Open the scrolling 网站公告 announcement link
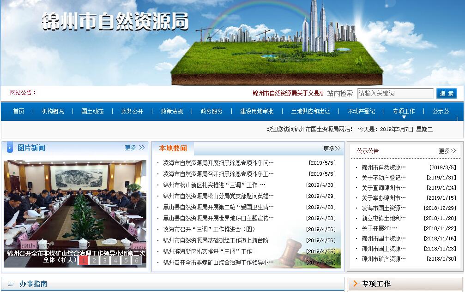The width and height of the screenshot is (465, 292). click(x=288, y=93)
